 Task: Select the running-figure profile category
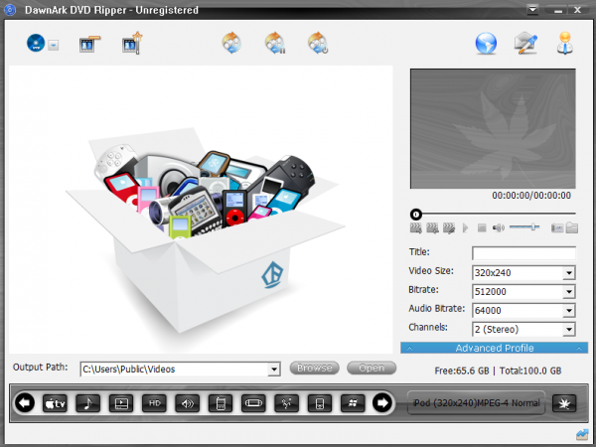(x=287, y=403)
